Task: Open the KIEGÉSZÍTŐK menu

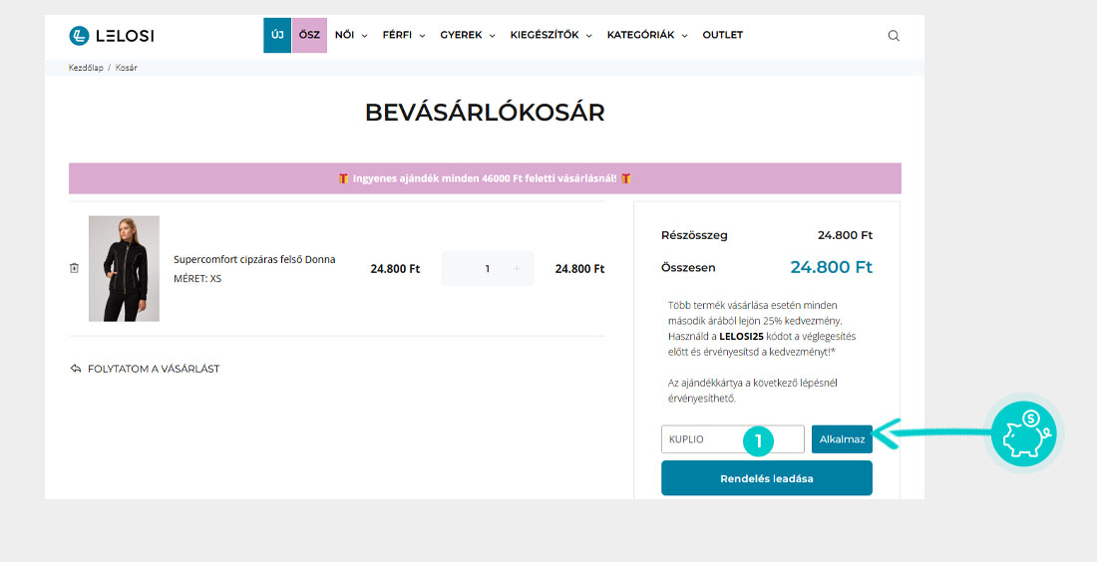Action: coord(550,35)
